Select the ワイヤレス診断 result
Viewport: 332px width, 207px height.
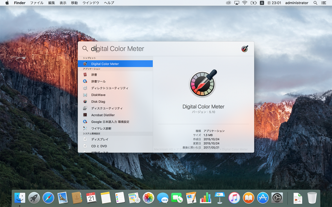pyautogui.click(x=115, y=129)
